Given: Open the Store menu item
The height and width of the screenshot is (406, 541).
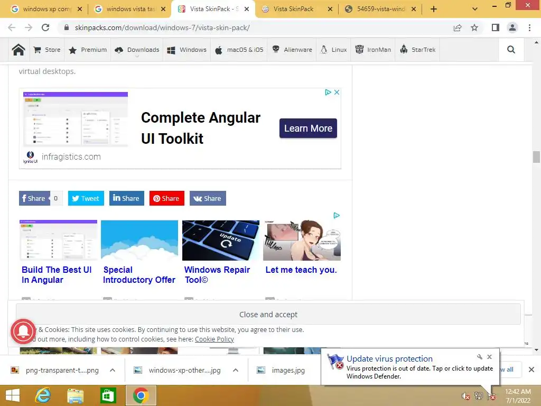Looking at the screenshot, I should [47, 50].
